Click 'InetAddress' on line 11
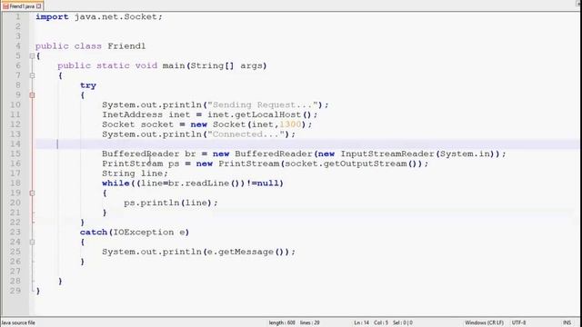The height and width of the screenshot is (327, 582). click(x=132, y=114)
